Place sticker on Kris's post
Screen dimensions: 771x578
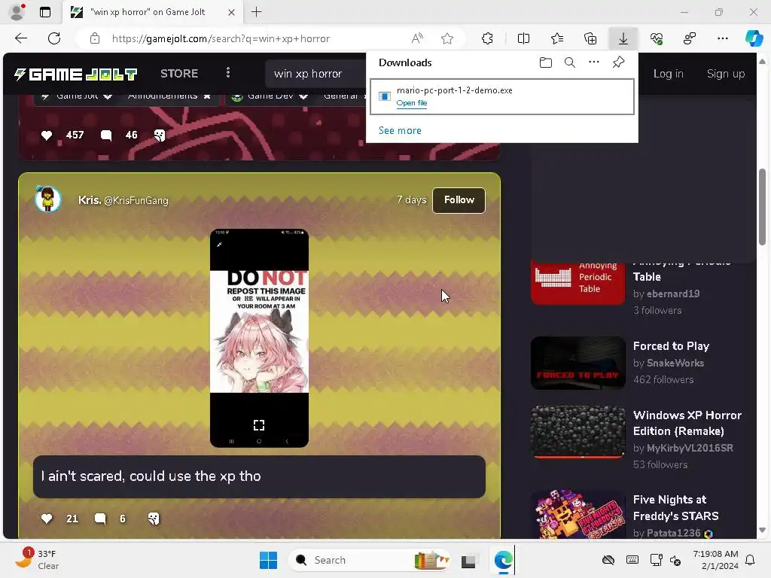[x=154, y=519]
